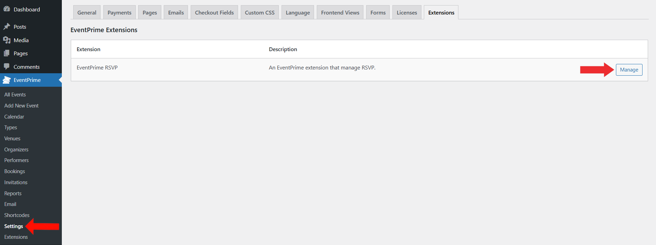View Bookings submenu item

[15, 171]
